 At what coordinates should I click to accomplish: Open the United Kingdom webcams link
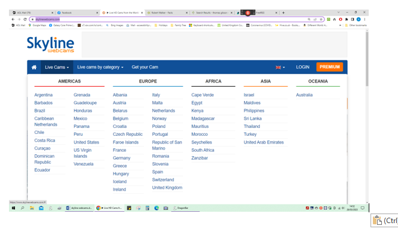tap(167, 188)
